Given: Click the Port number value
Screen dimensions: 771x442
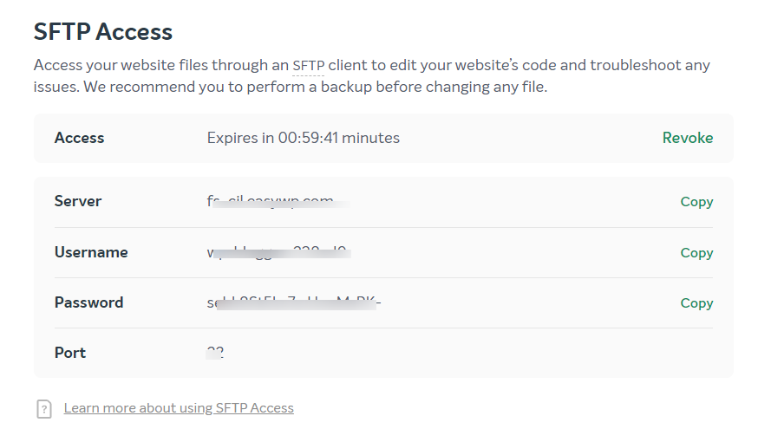Looking at the screenshot, I should (x=215, y=353).
